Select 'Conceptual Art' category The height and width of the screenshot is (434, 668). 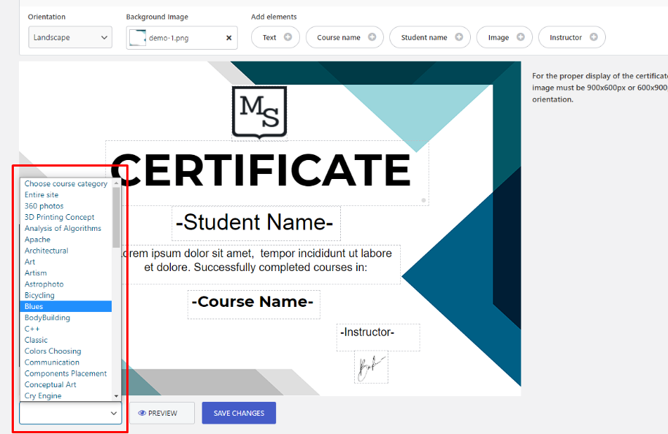click(66, 384)
